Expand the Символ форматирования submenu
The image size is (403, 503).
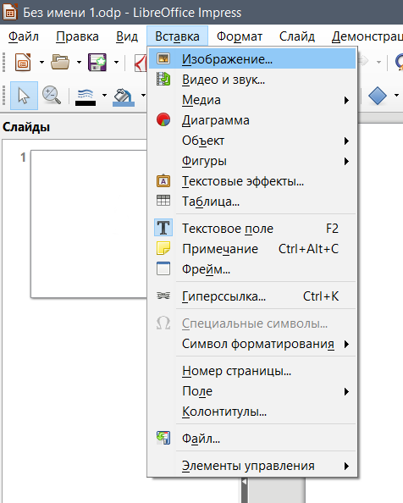(x=252, y=344)
